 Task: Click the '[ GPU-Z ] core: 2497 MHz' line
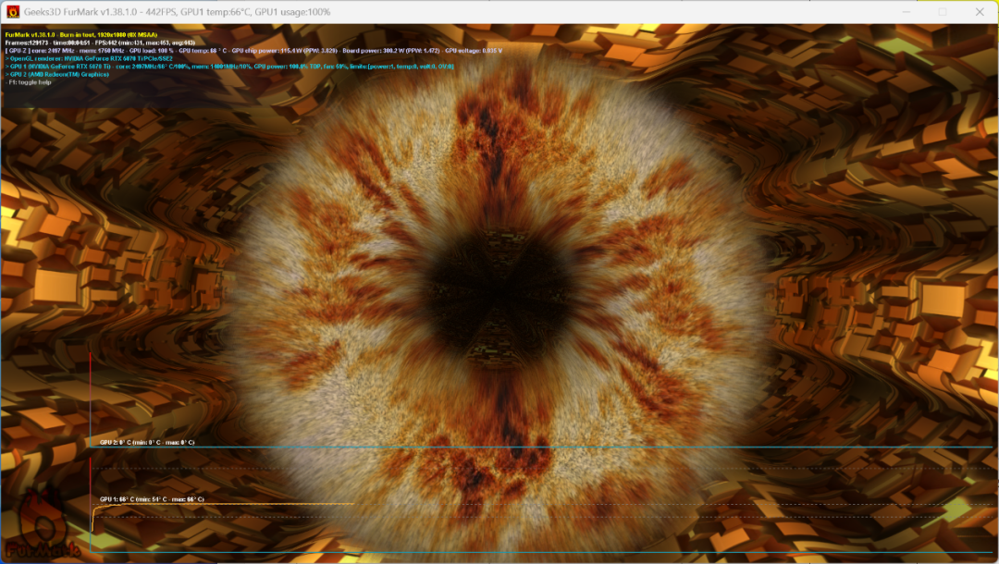pyautogui.click(x=253, y=50)
